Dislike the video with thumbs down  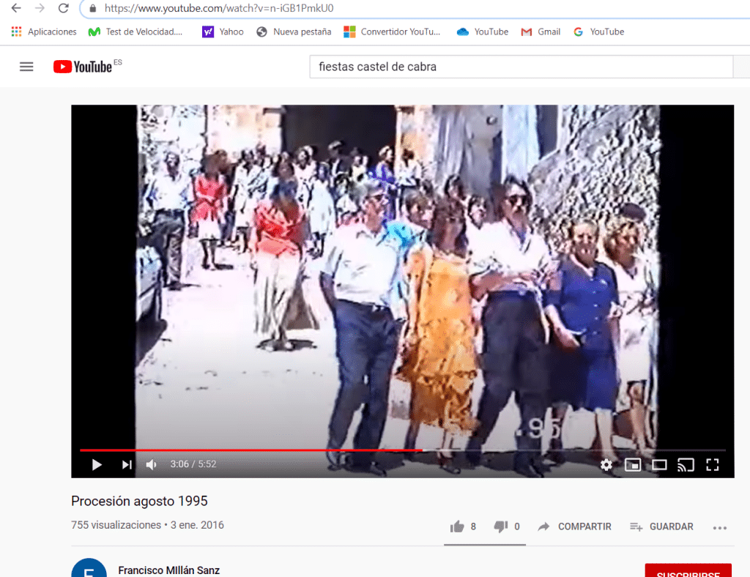coord(501,526)
